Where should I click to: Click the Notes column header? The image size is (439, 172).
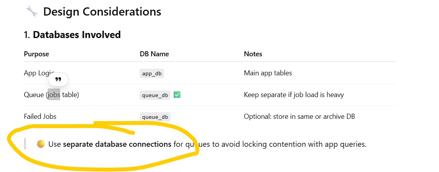pyautogui.click(x=253, y=54)
